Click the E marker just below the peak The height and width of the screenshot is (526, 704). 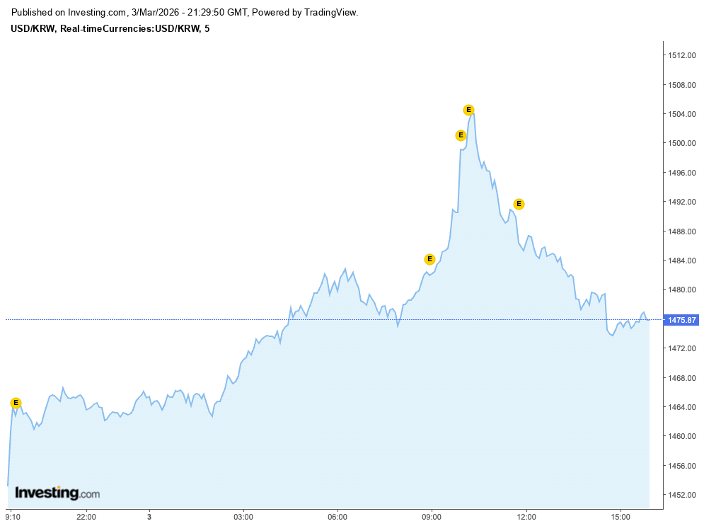coord(461,135)
